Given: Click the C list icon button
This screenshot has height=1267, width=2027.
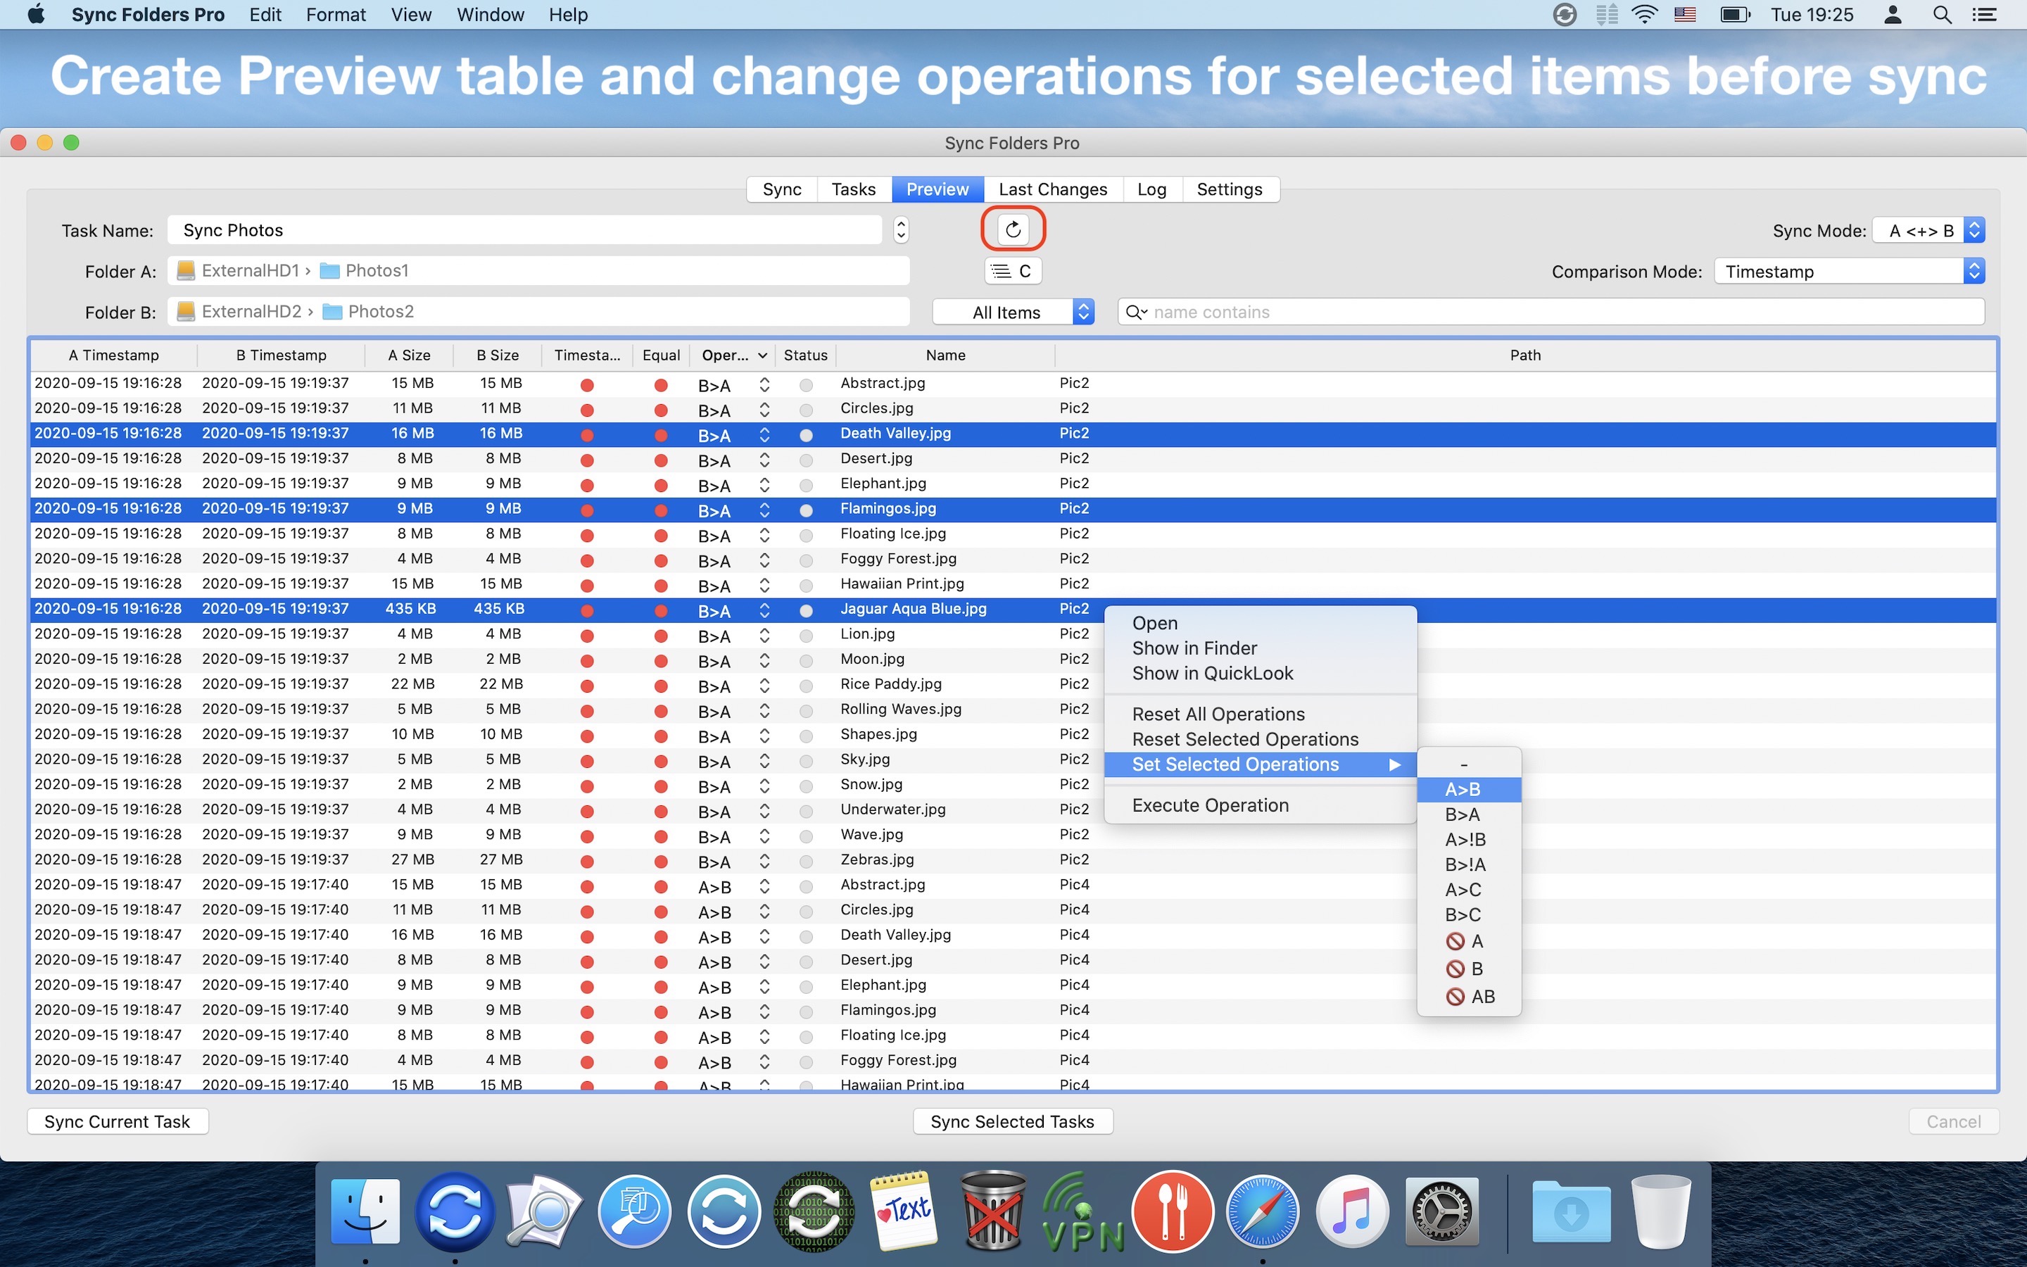Looking at the screenshot, I should tap(1013, 271).
